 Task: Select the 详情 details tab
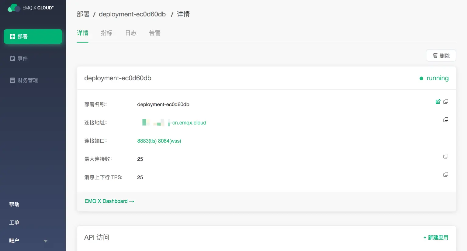[82, 33]
